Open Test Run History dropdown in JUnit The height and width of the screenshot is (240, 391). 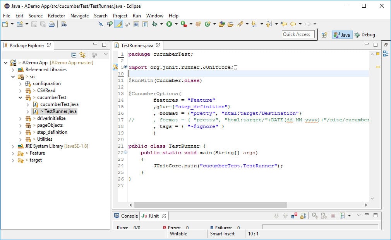tap(349, 216)
